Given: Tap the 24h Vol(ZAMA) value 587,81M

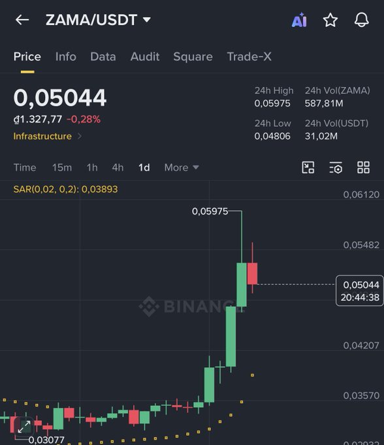Looking at the screenshot, I should tap(324, 103).
